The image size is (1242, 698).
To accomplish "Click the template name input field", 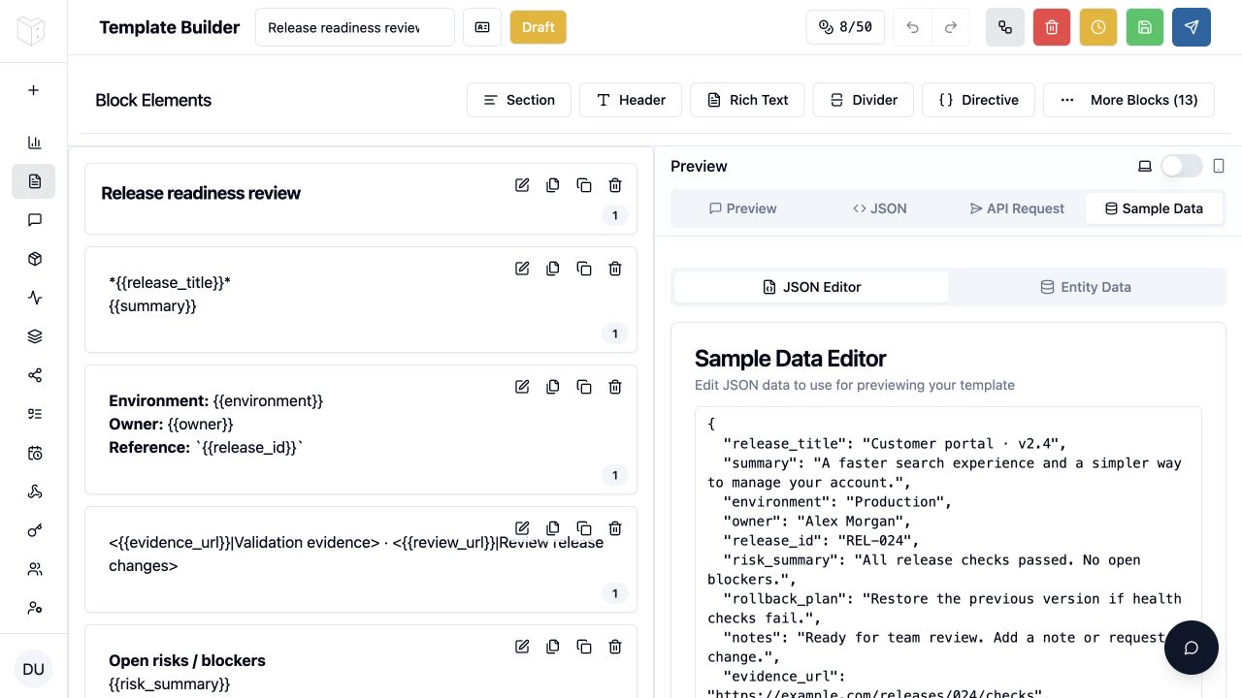I will pyautogui.click(x=355, y=27).
